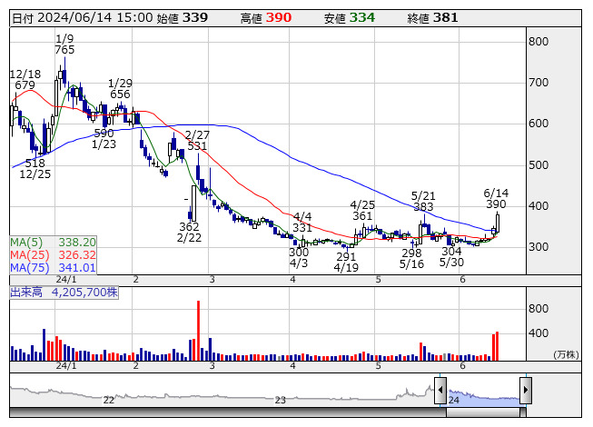593x427 pixels.
Task: Click the 5/21 383 price label
Action: point(423,201)
